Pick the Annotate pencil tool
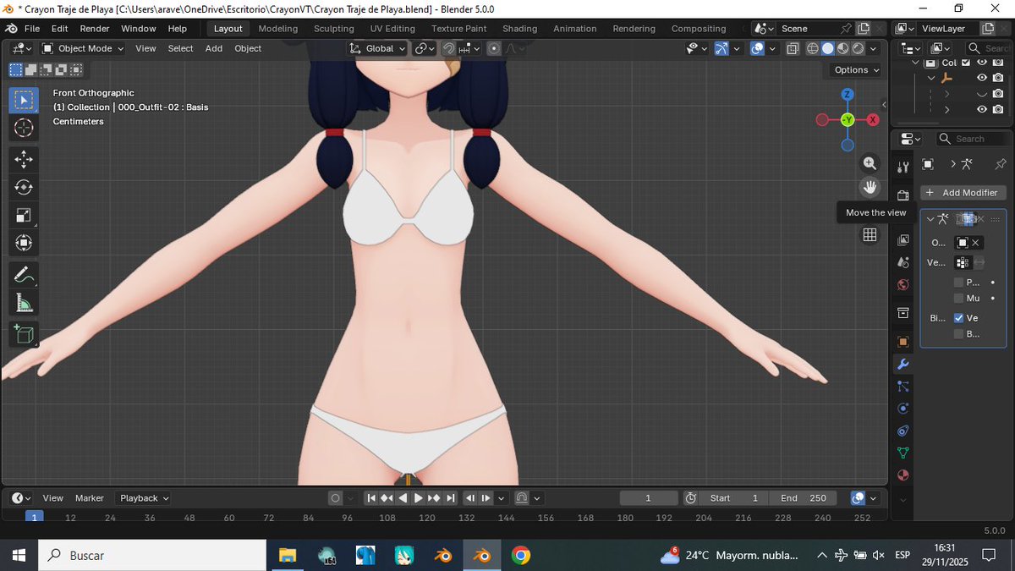This screenshot has width=1015, height=571. (x=24, y=274)
